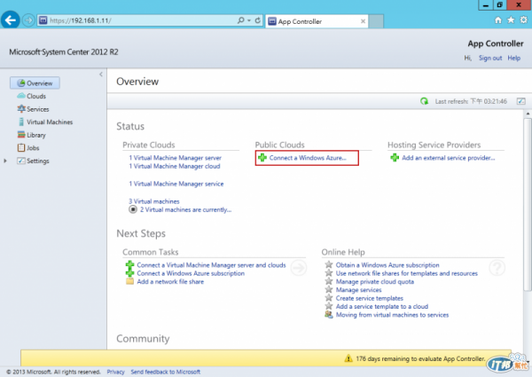Open the browser Home icon

tap(497, 20)
